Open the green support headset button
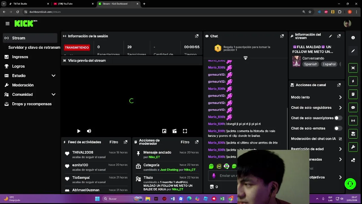Viewport: 362px width, 204px height. 350,184
